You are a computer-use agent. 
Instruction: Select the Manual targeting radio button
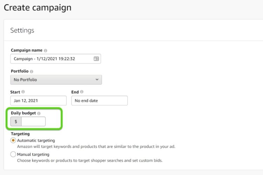[13, 154]
